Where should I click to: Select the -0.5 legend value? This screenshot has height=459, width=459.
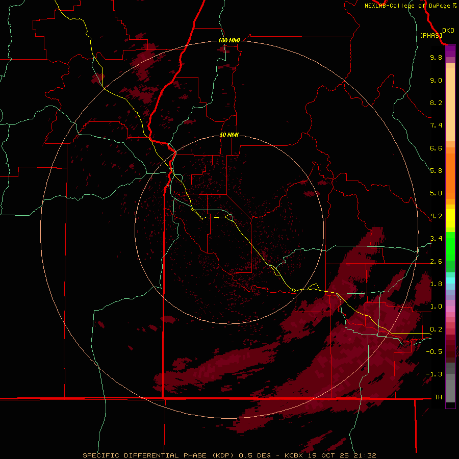[x=434, y=352]
